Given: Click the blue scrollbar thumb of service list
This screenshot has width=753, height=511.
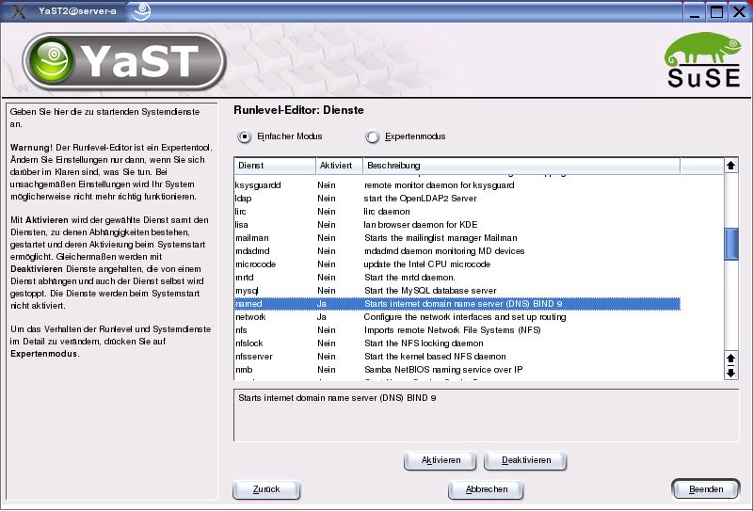Looking at the screenshot, I should 731,244.
